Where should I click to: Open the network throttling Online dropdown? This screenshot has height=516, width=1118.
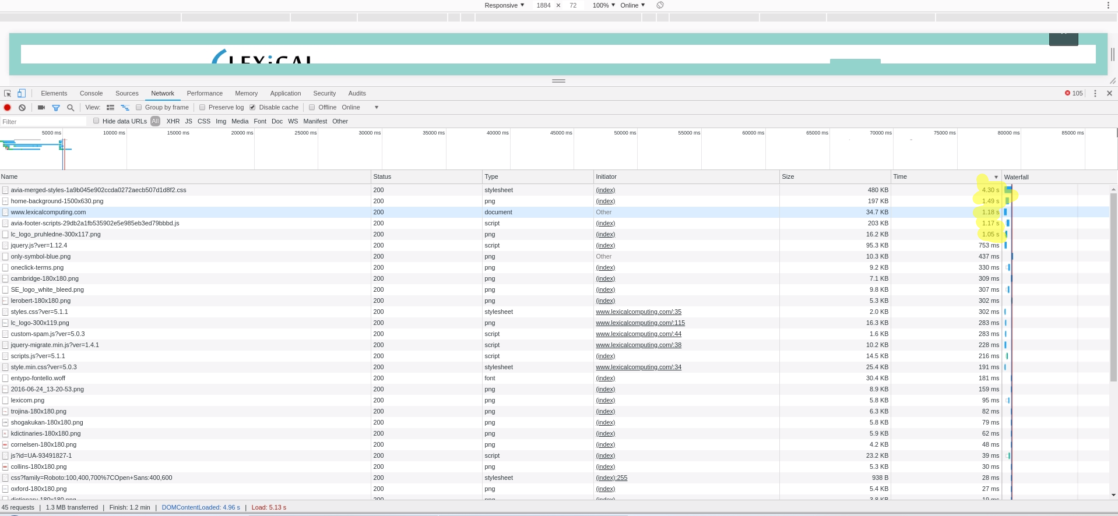pos(360,107)
